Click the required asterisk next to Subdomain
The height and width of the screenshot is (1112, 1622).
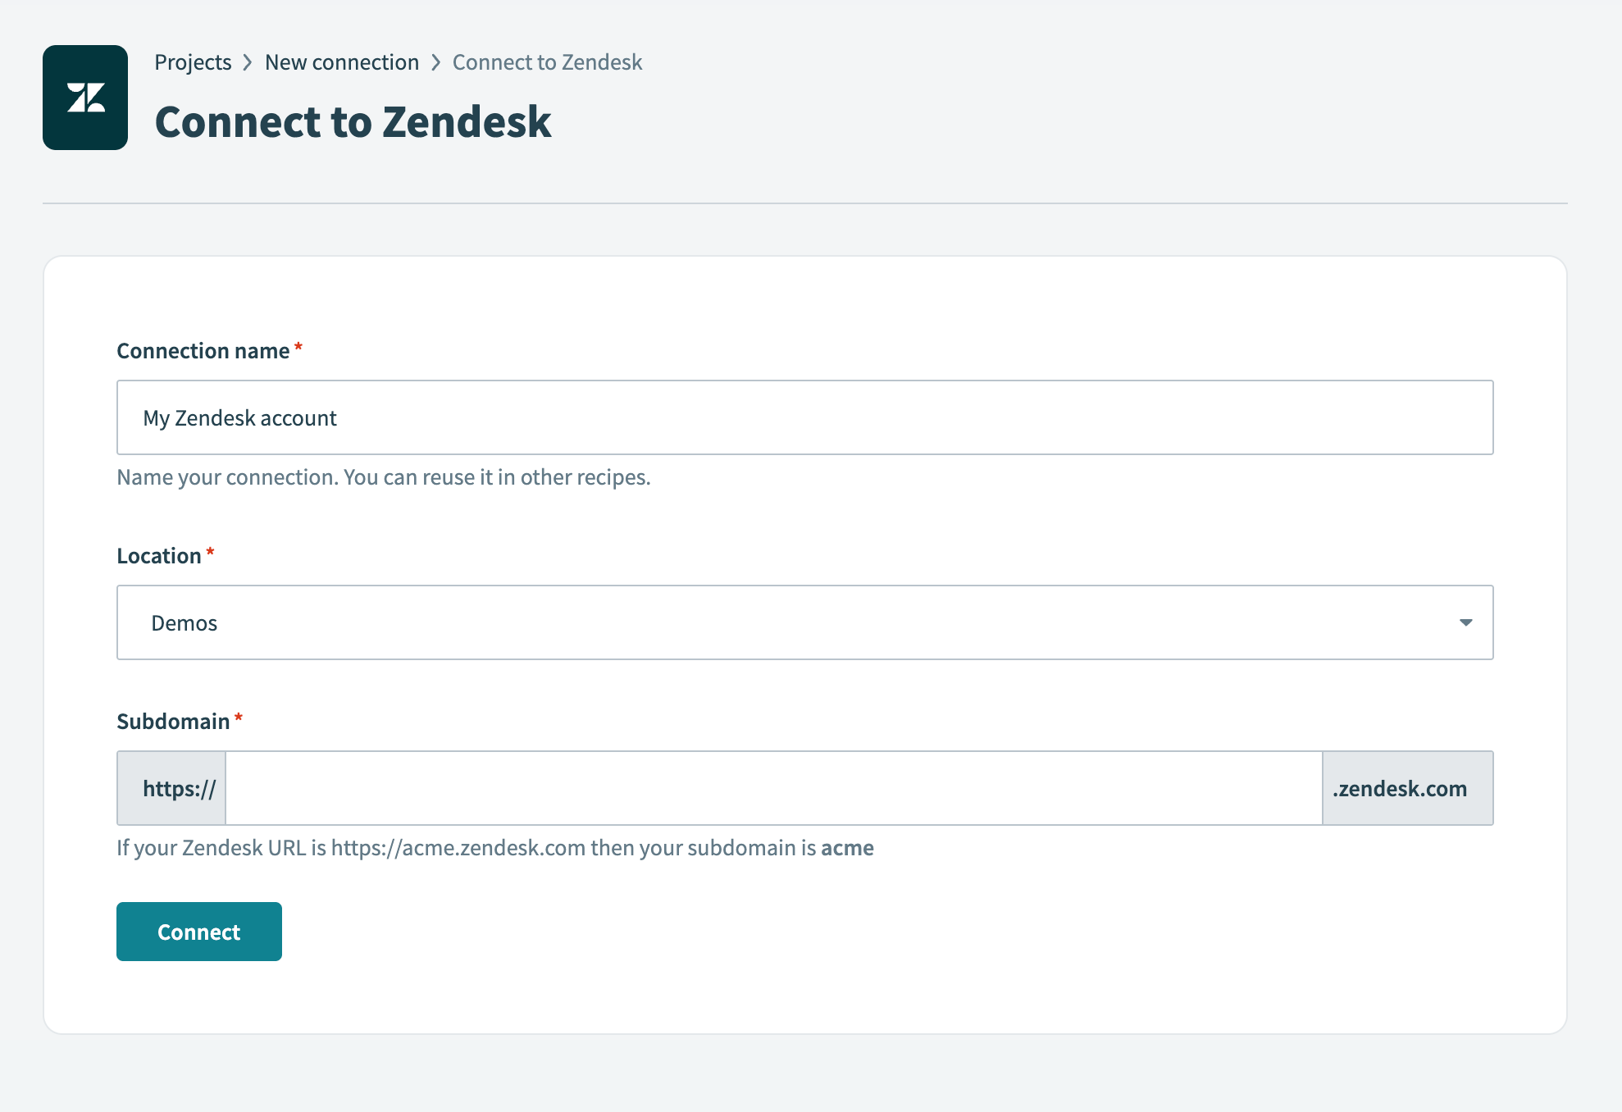(x=239, y=718)
